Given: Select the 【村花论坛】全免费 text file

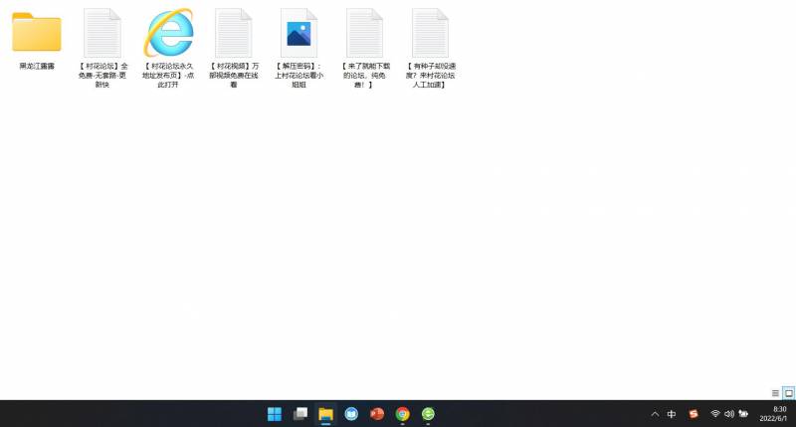Looking at the screenshot, I should (x=102, y=34).
